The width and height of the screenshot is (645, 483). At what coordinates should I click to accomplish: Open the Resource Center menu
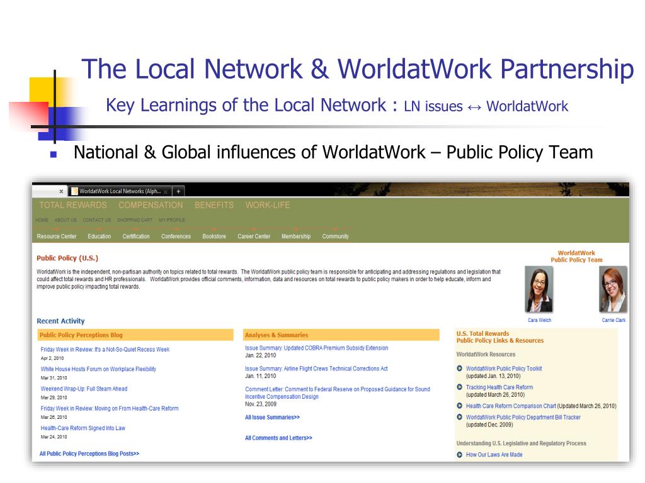pos(56,236)
